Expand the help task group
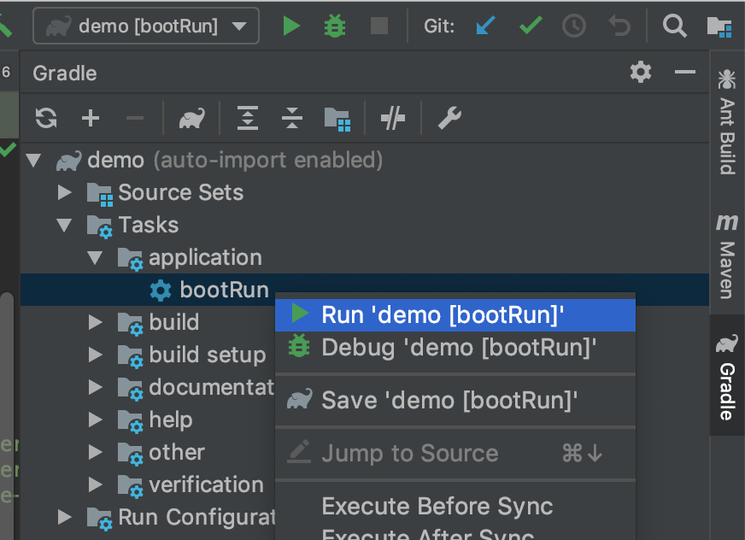 point(96,420)
